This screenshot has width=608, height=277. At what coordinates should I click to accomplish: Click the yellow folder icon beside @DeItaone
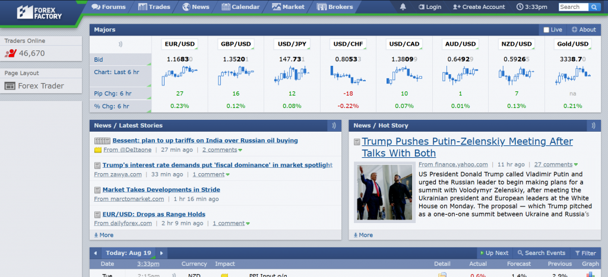(98, 150)
